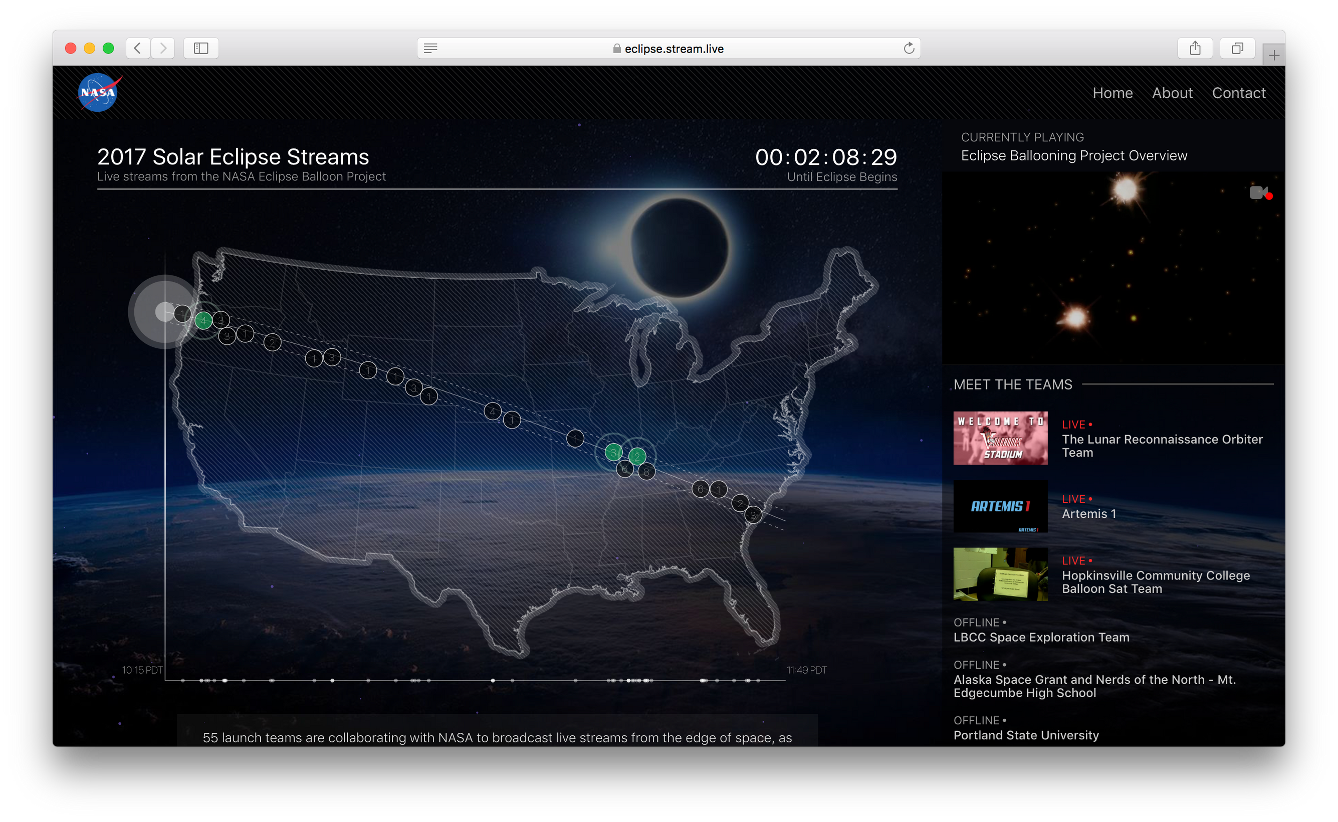This screenshot has height=822, width=1338.
Task: Open the Contact page link
Action: click(1239, 93)
